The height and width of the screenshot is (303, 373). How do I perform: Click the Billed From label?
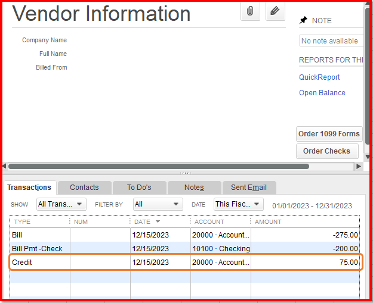51,67
